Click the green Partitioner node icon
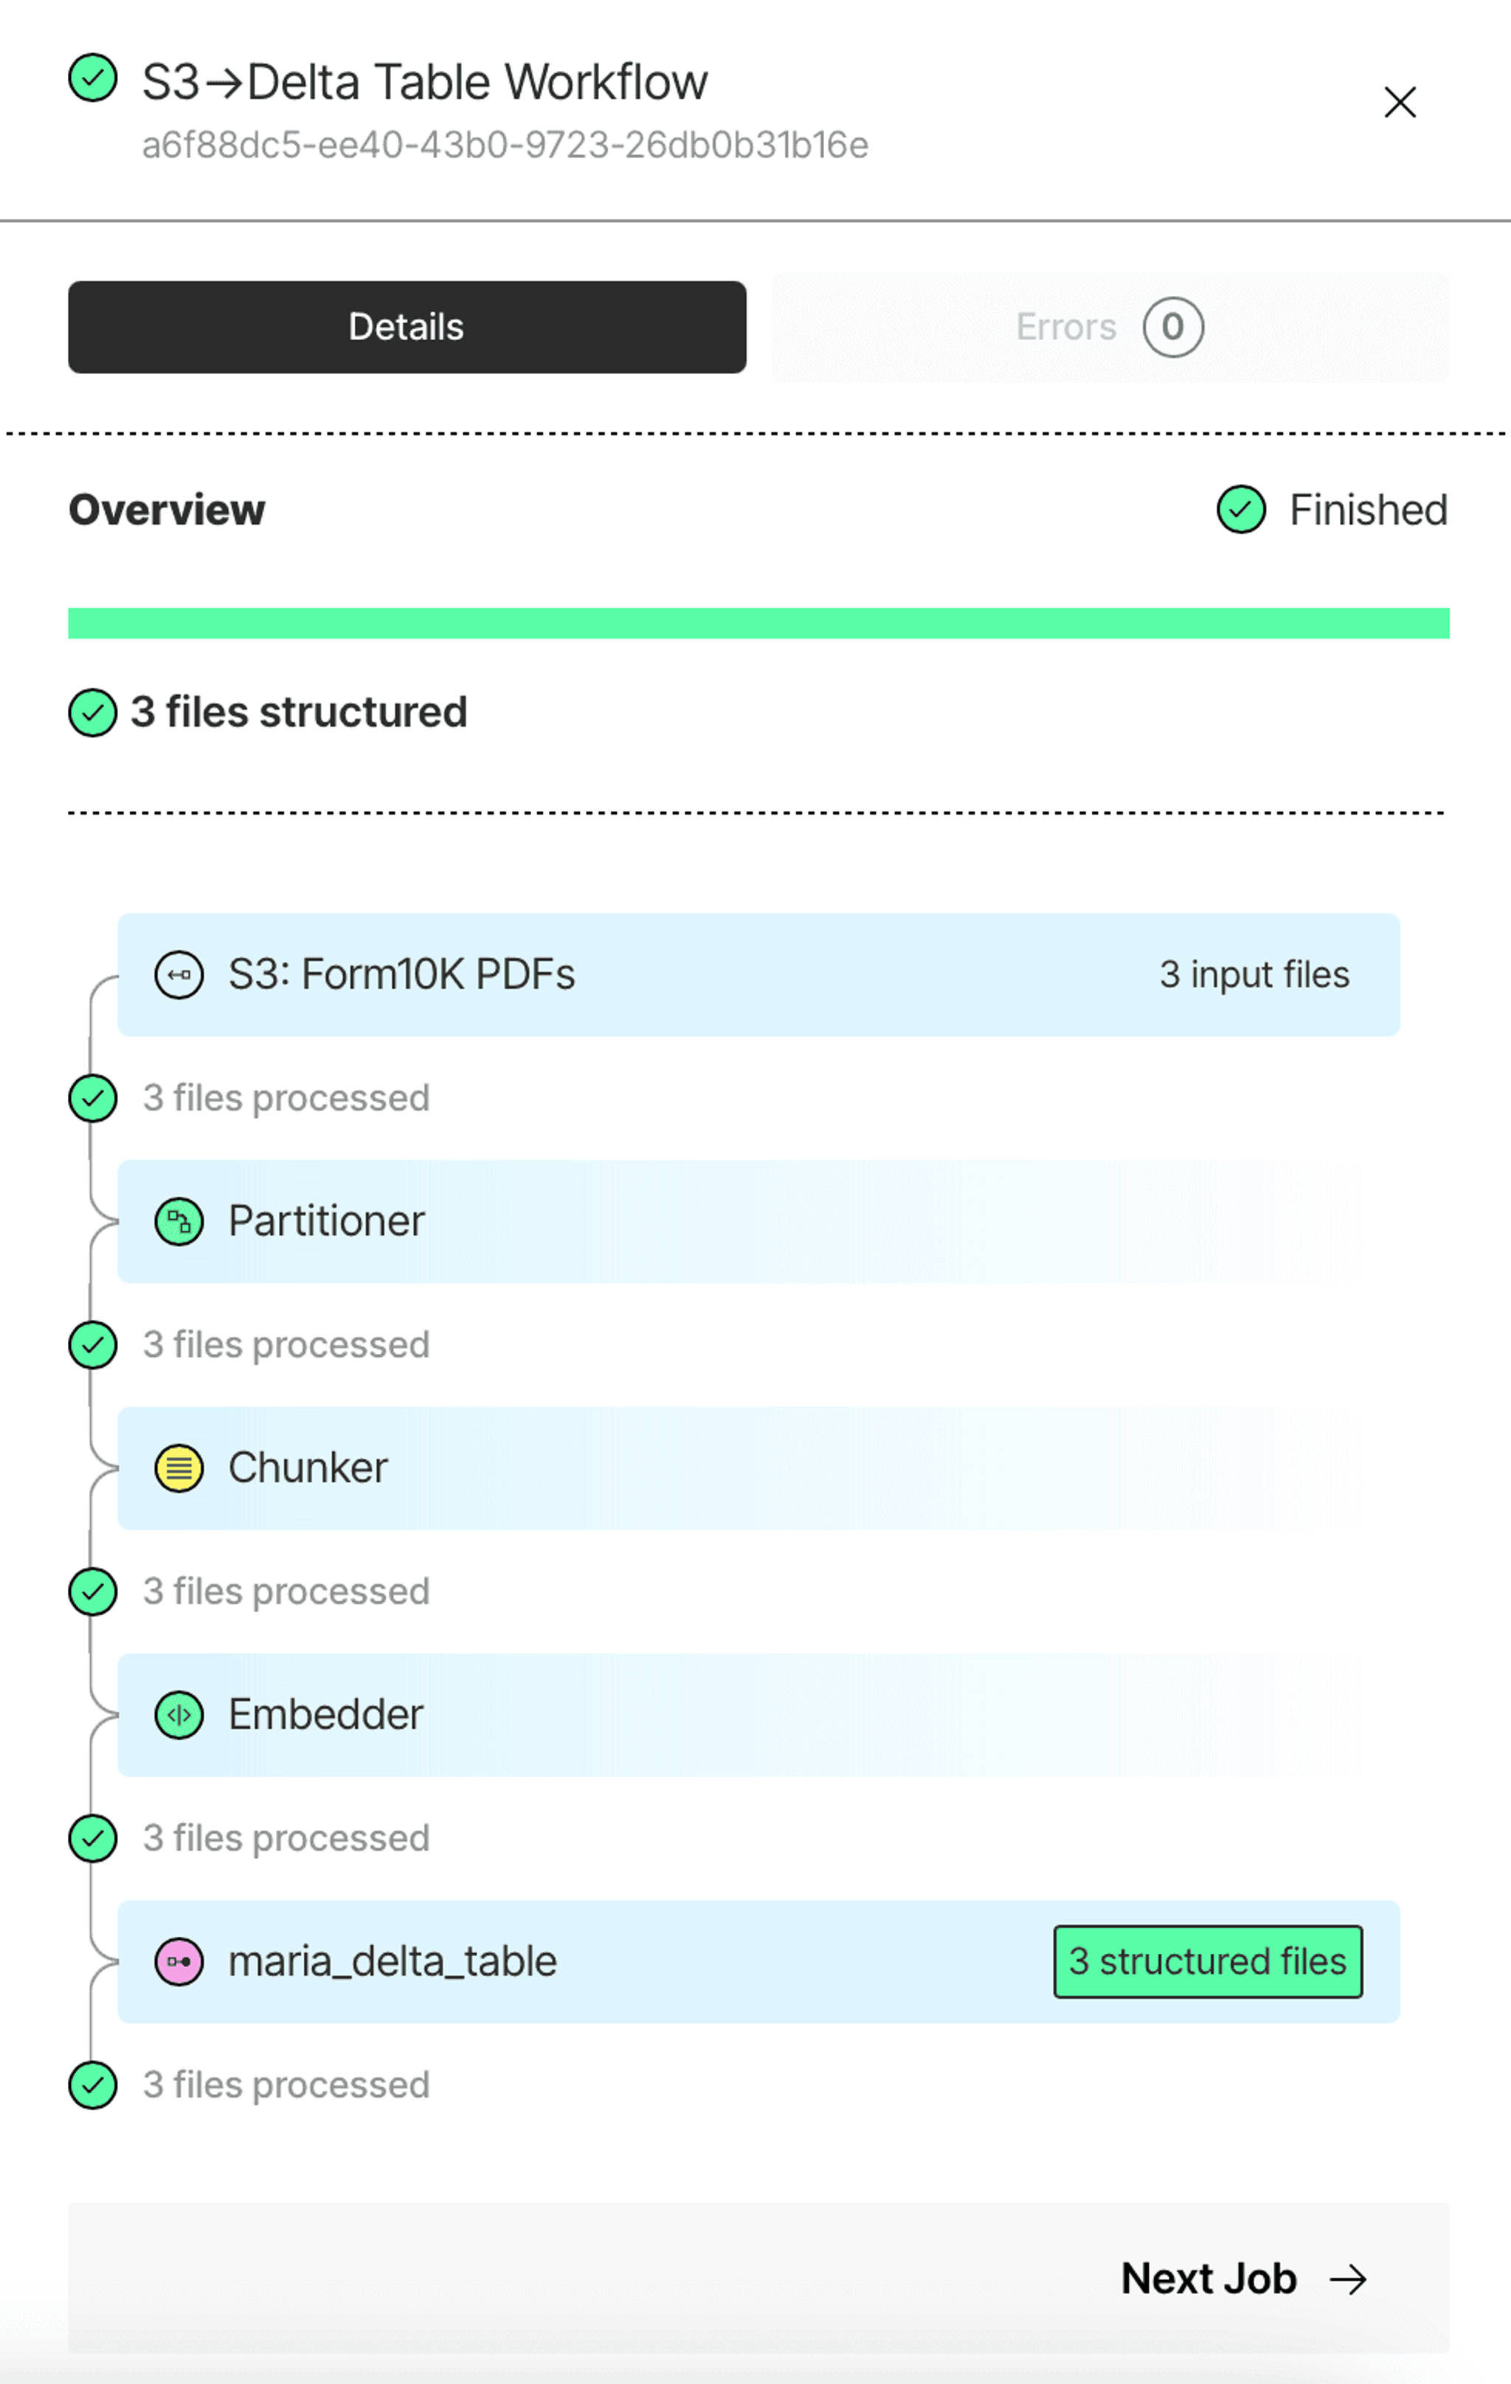Screen dimensions: 1511x2384 click(x=179, y=1222)
